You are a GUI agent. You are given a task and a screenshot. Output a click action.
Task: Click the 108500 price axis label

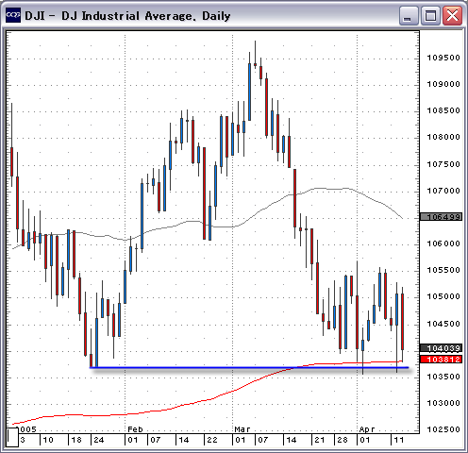pos(443,110)
